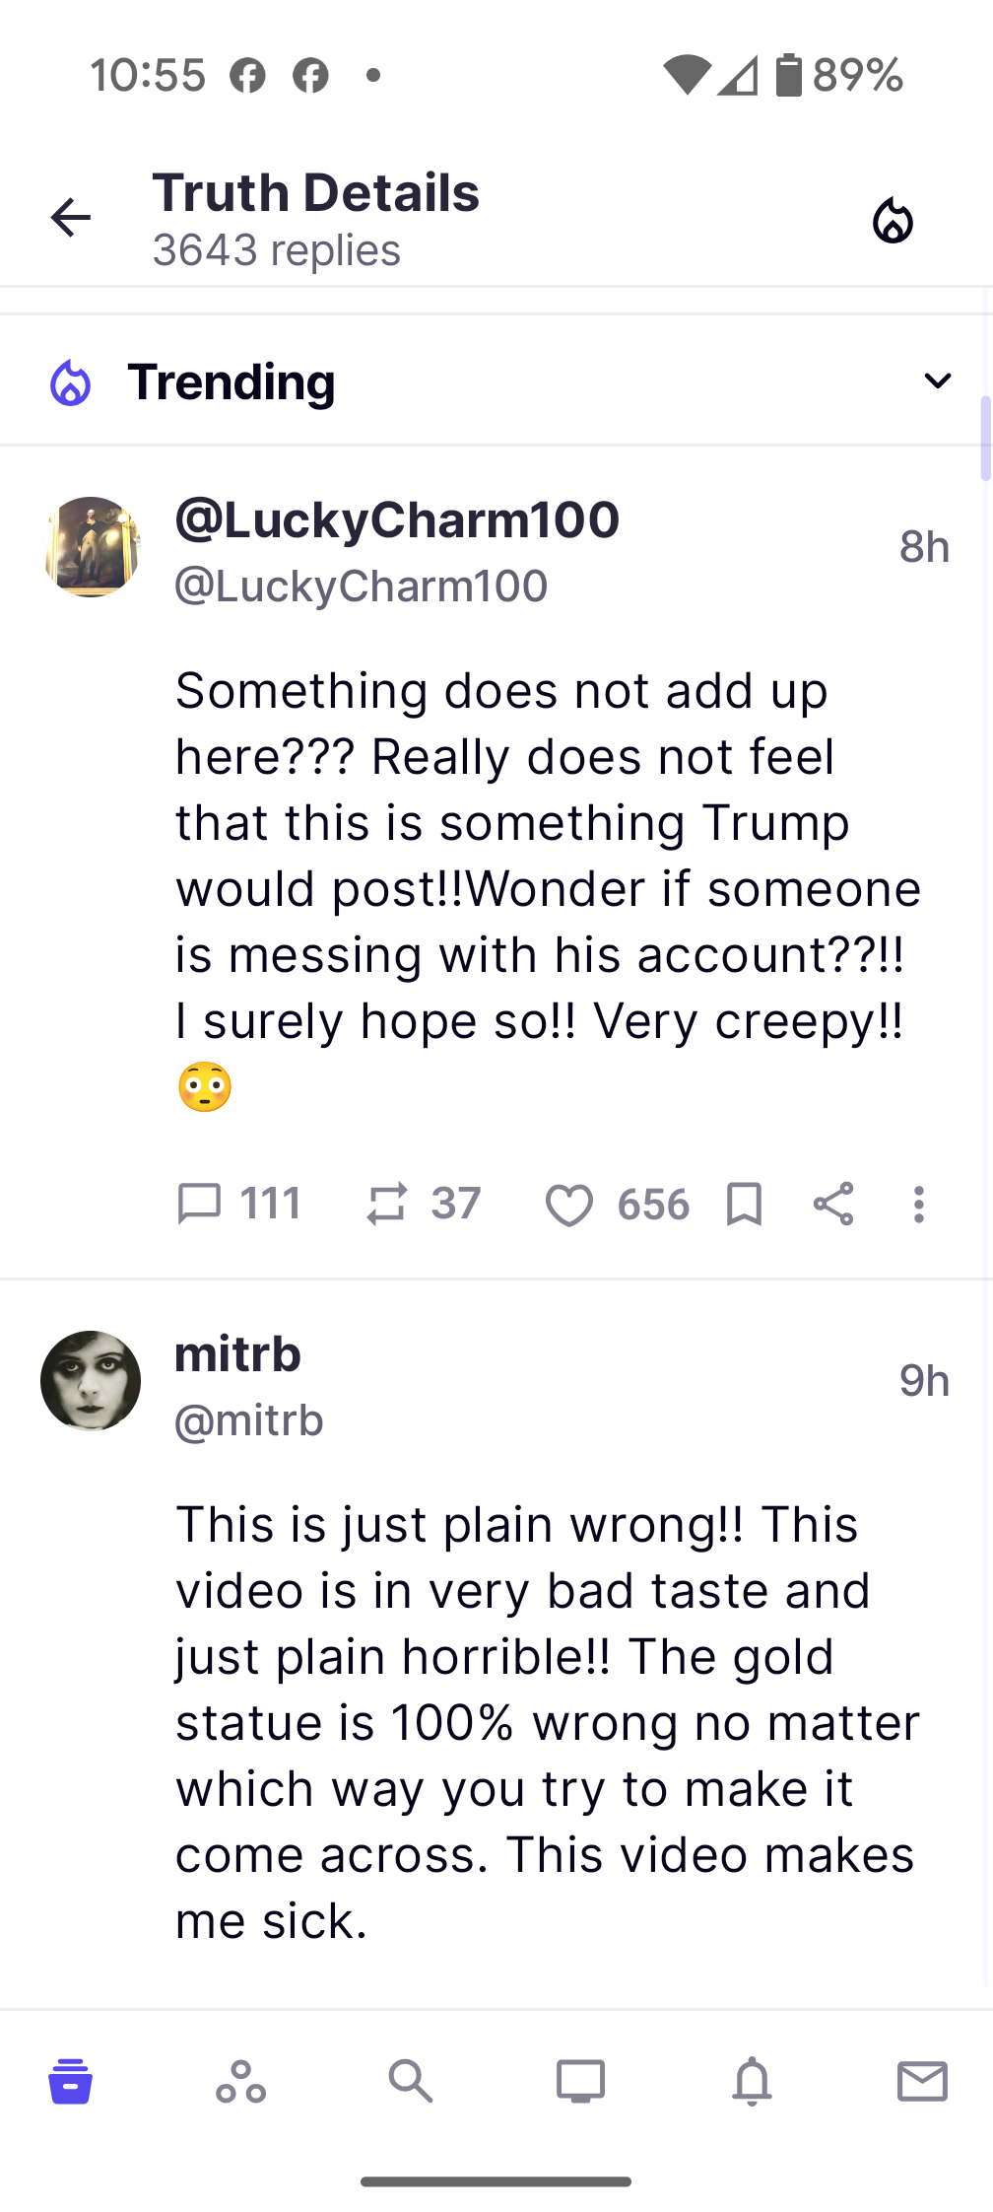Share LuckyCharm100's post
This screenshot has width=993, height=2212.
point(833,1204)
